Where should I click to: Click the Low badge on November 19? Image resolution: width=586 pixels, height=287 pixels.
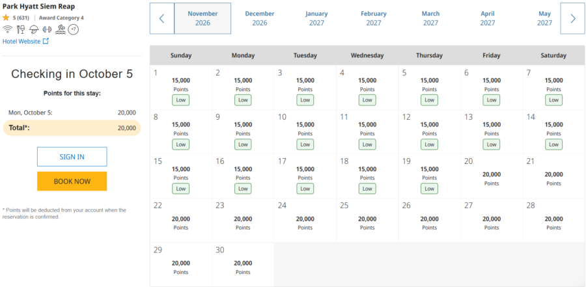pyautogui.click(x=430, y=189)
